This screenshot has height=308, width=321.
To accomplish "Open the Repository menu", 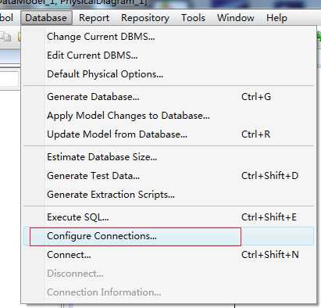I will 145,18.
